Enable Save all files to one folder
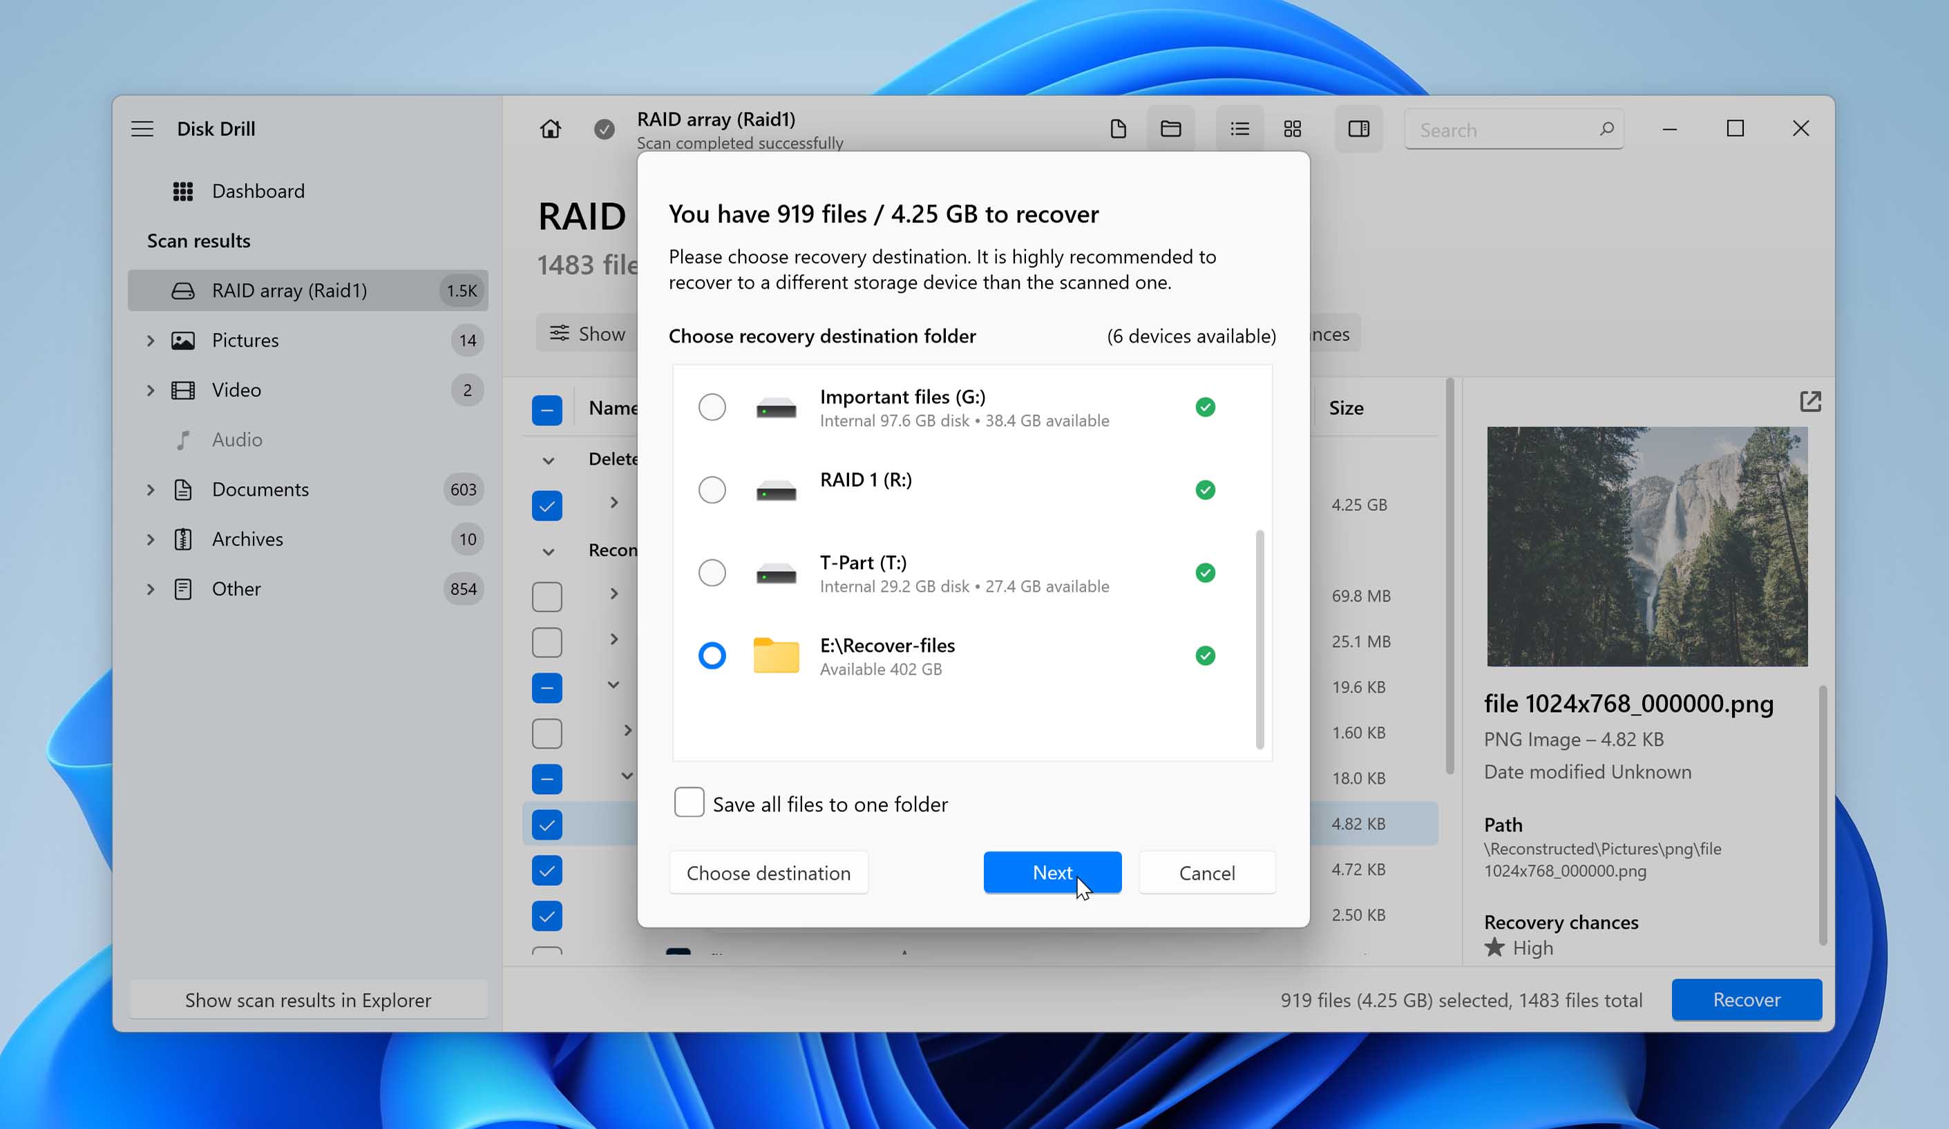The height and width of the screenshot is (1129, 1949). tap(690, 802)
